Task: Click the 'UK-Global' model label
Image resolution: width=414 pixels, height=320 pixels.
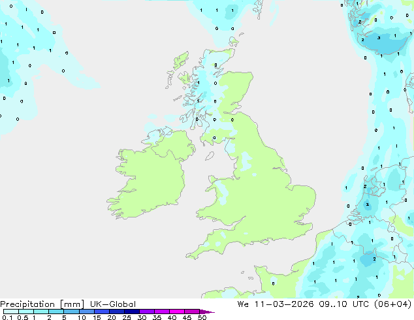Action: (x=113, y=304)
